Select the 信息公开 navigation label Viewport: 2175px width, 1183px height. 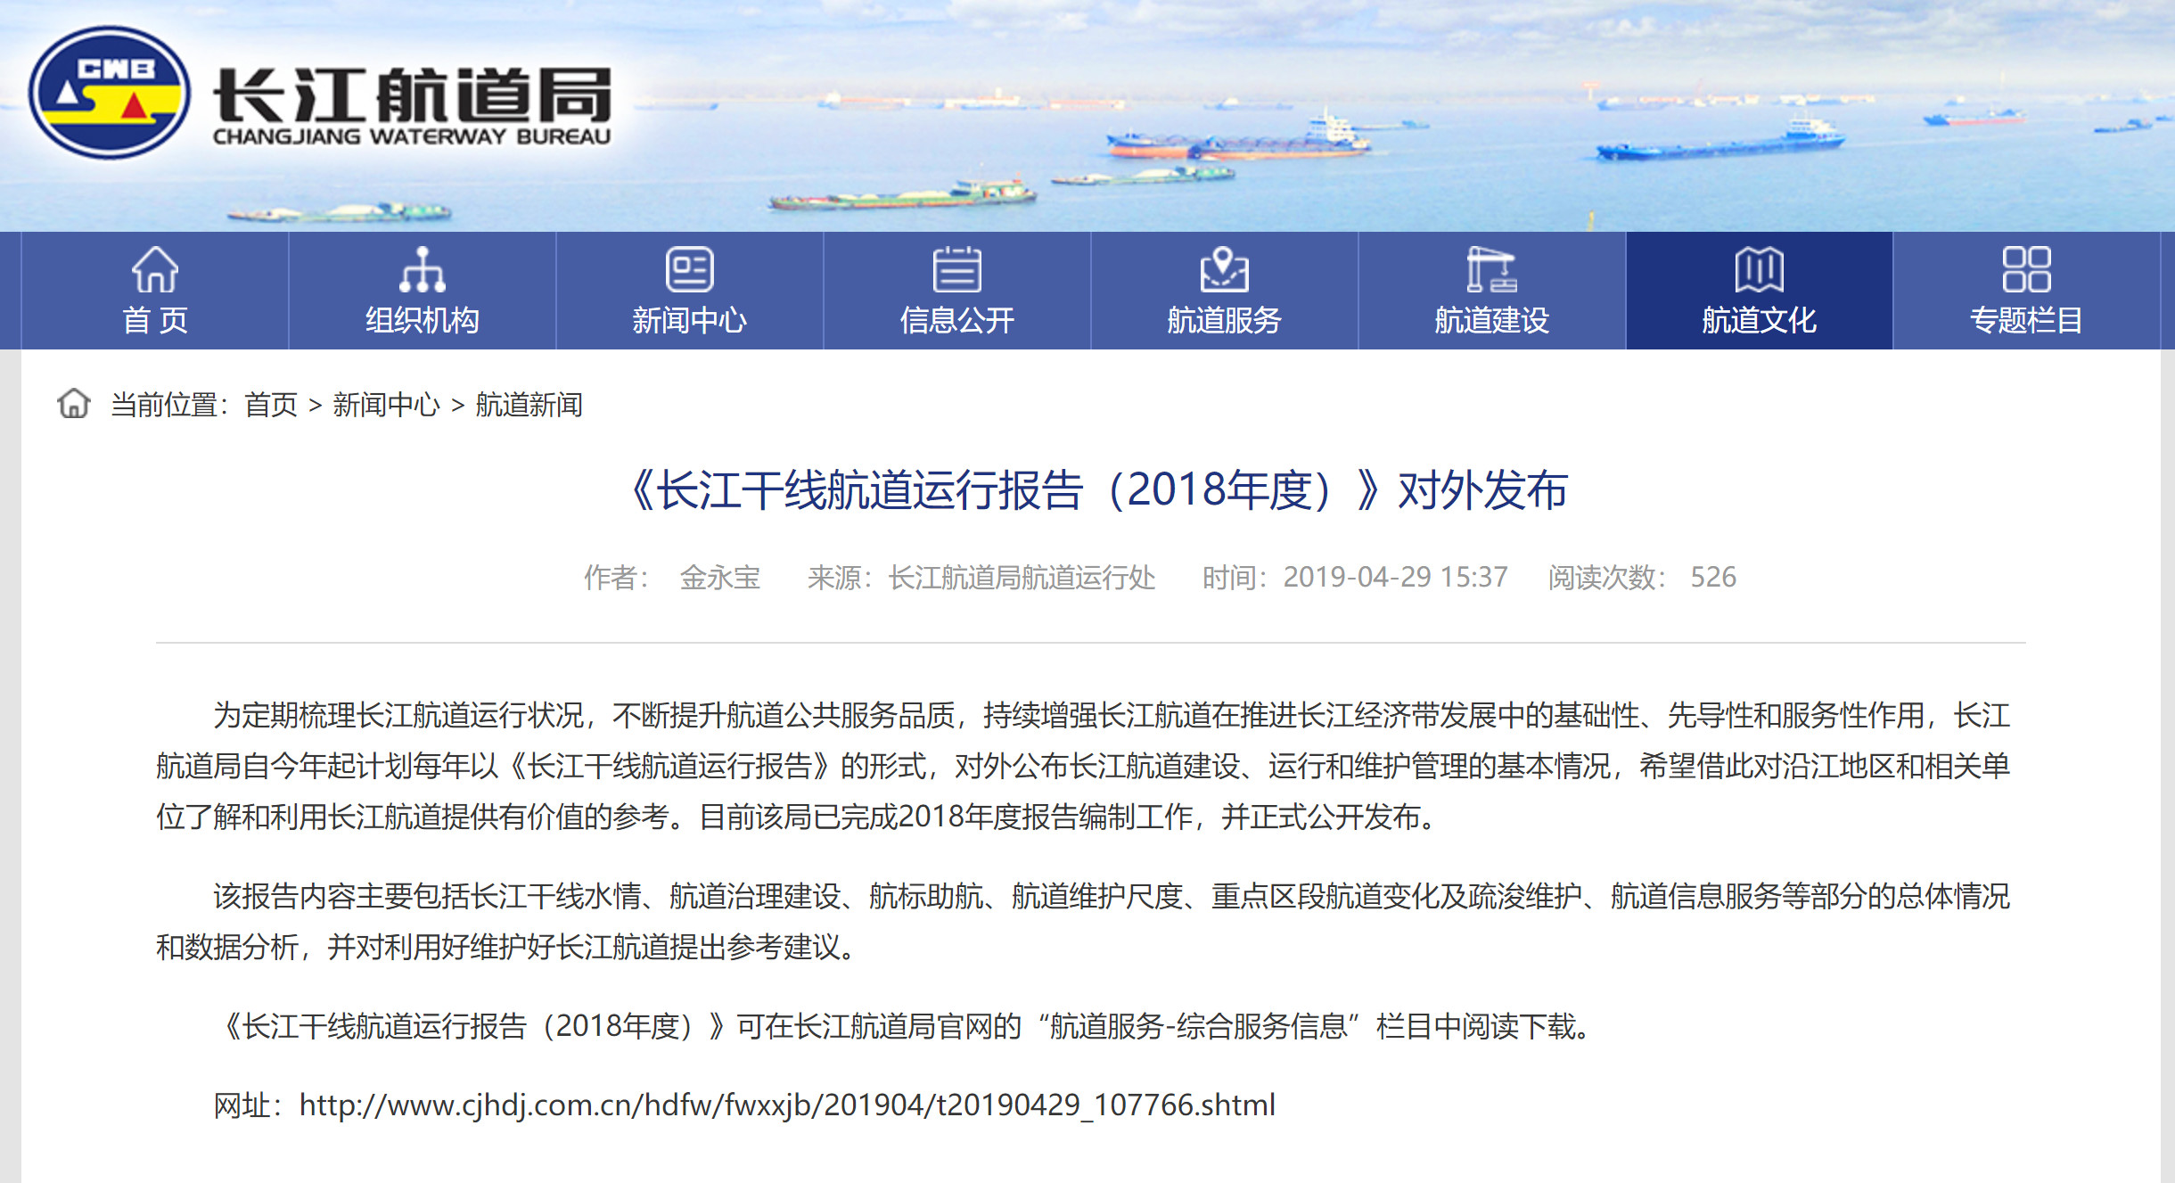956,320
